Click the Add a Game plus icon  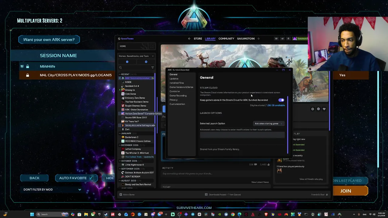point(120,194)
